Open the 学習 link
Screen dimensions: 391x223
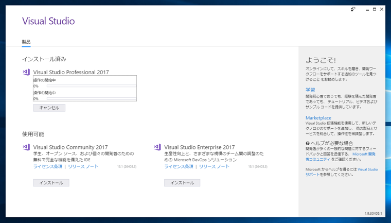[310, 90]
